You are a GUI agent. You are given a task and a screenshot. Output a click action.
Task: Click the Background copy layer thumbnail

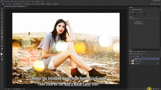click(133, 61)
